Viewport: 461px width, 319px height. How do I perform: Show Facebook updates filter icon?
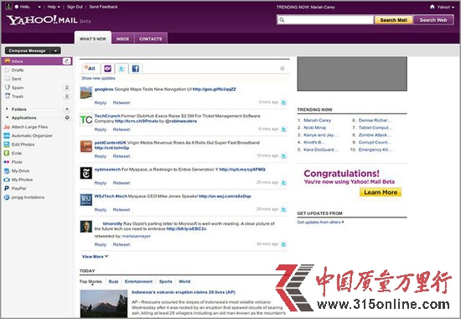pos(135,69)
